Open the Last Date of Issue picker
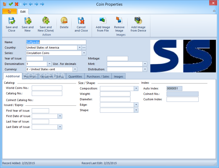 click(60, 127)
